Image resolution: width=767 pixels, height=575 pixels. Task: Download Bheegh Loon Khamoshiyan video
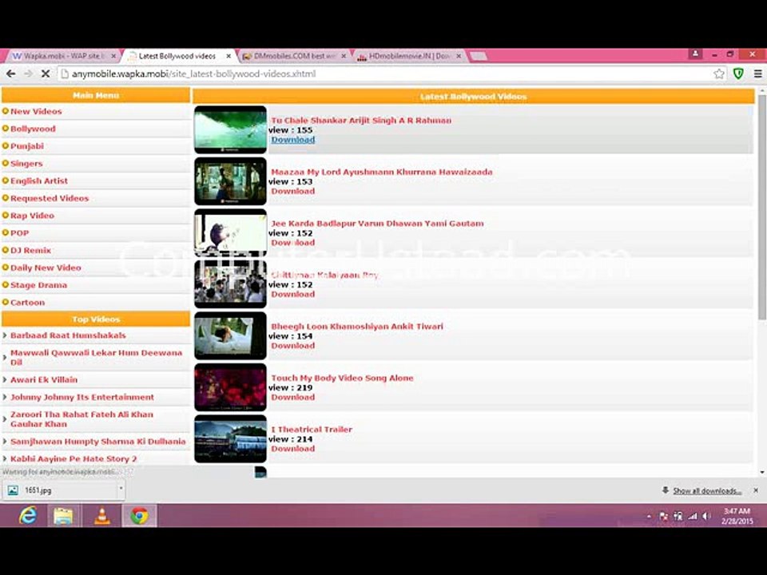pos(293,346)
